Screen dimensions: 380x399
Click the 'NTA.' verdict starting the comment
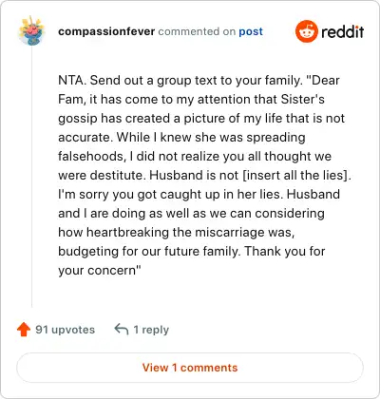pyautogui.click(x=72, y=80)
